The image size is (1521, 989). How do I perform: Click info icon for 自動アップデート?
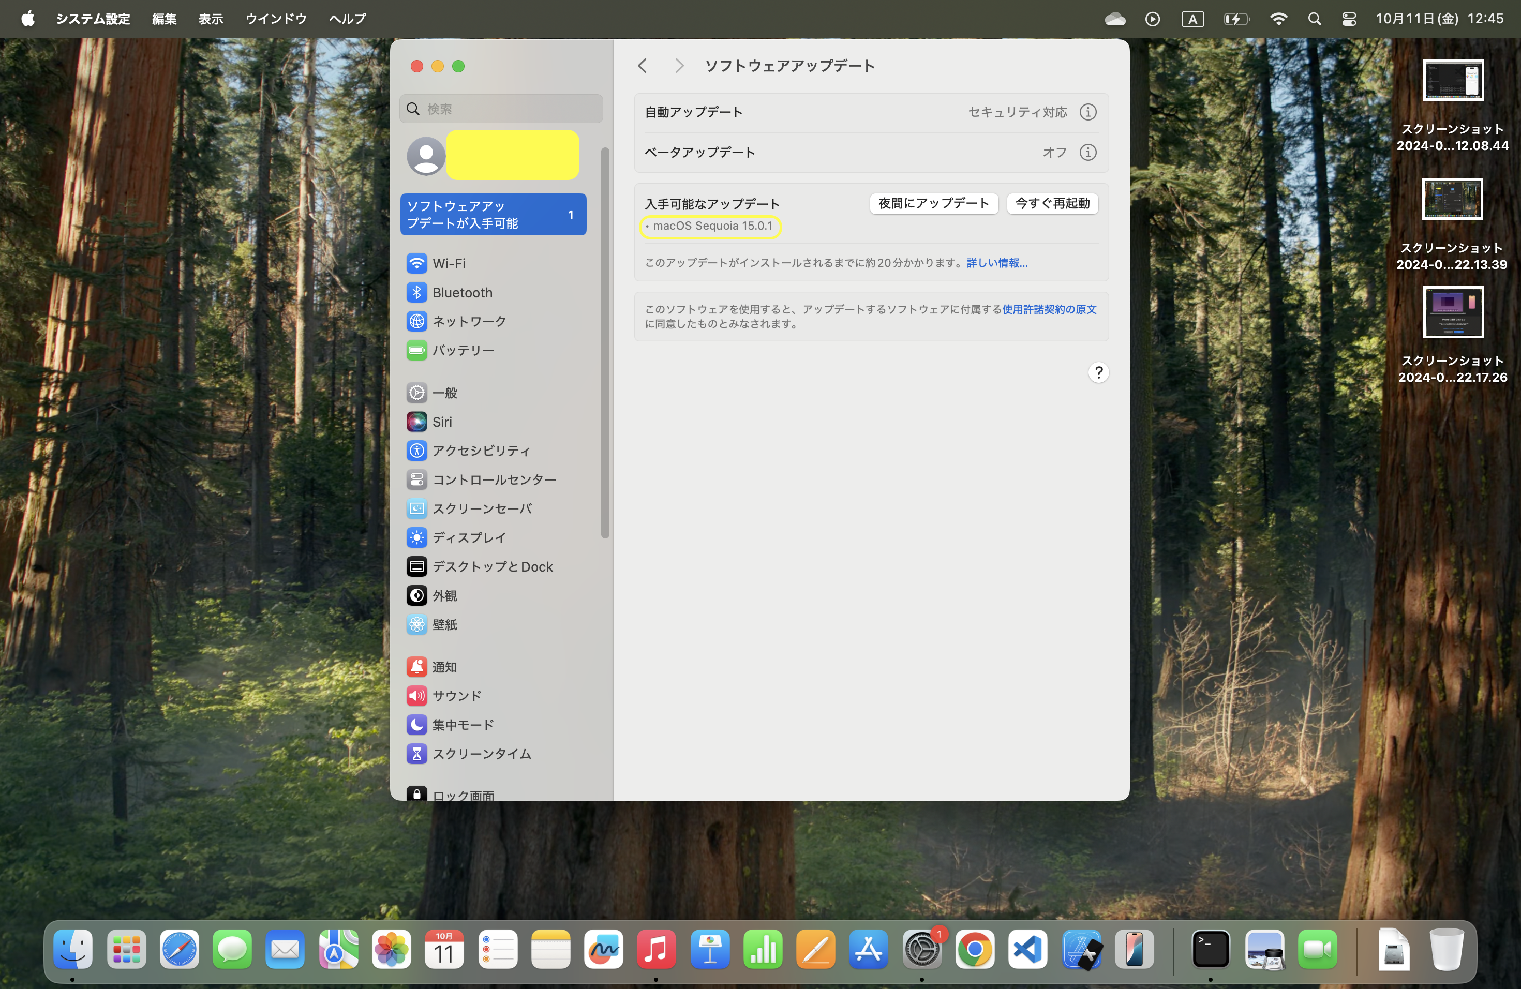click(x=1087, y=112)
